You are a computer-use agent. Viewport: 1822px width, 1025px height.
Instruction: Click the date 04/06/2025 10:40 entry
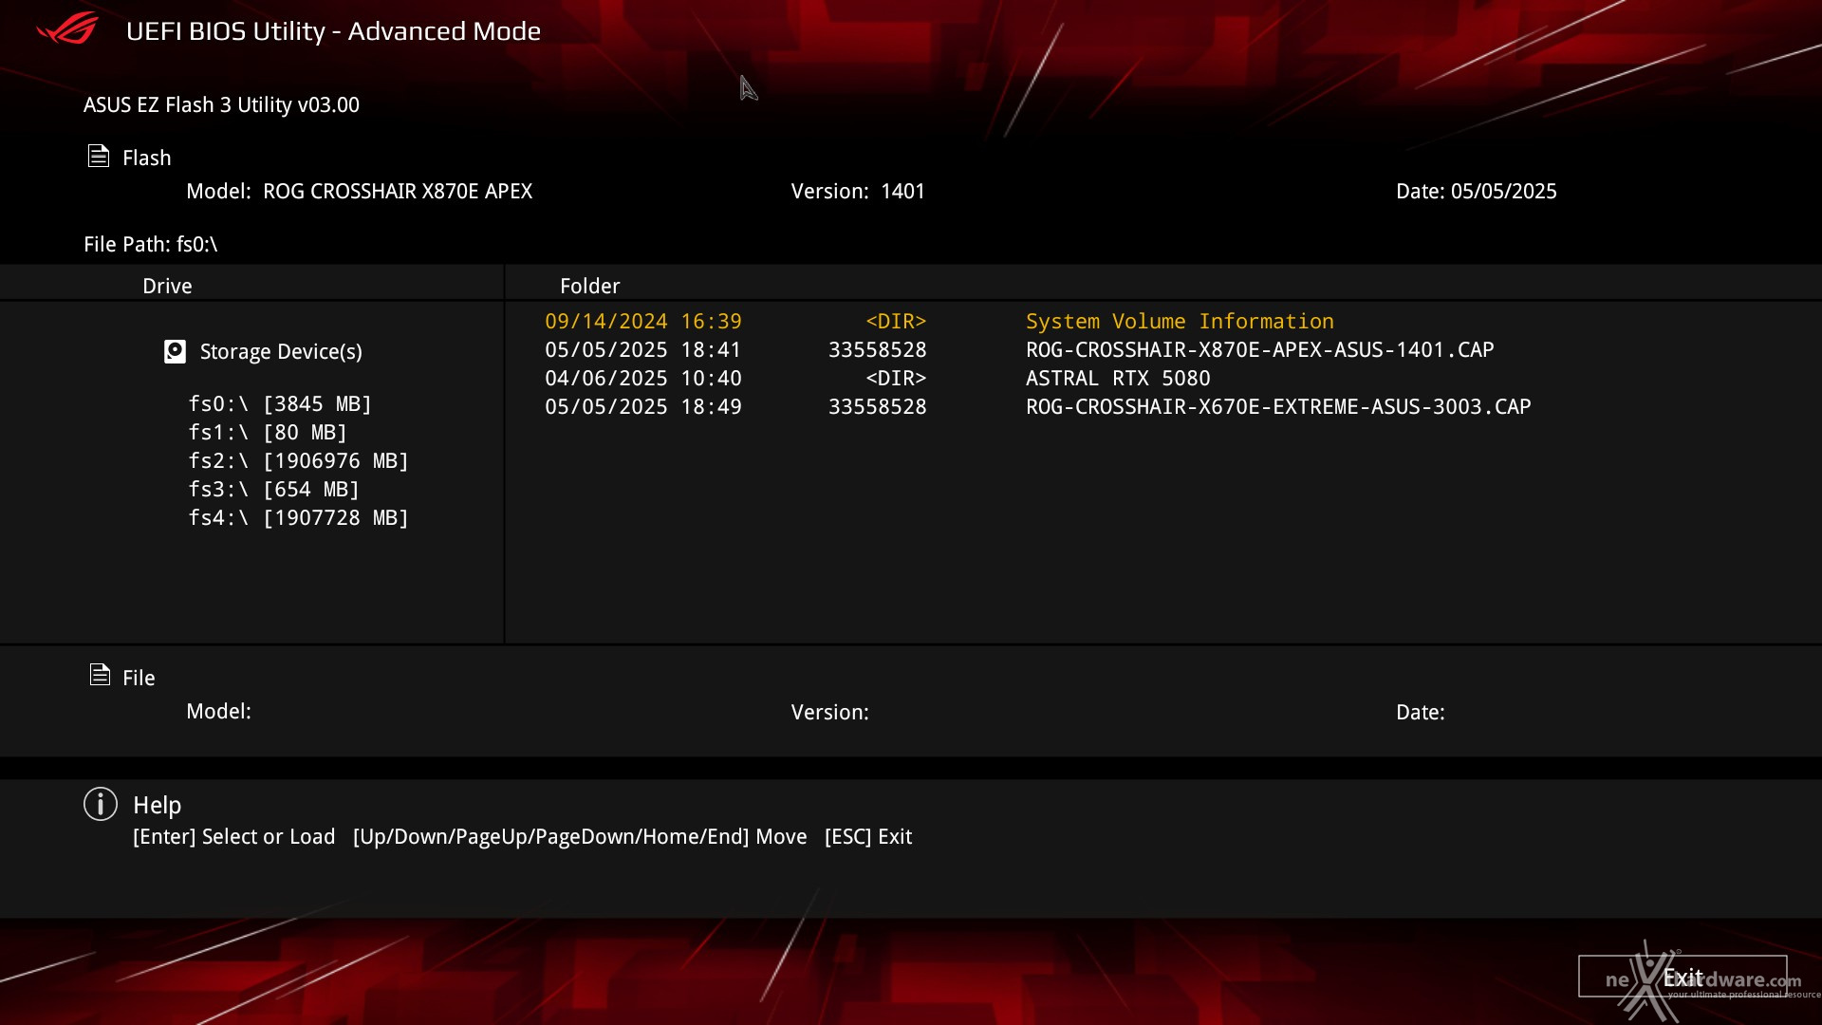pyautogui.click(x=643, y=379)
